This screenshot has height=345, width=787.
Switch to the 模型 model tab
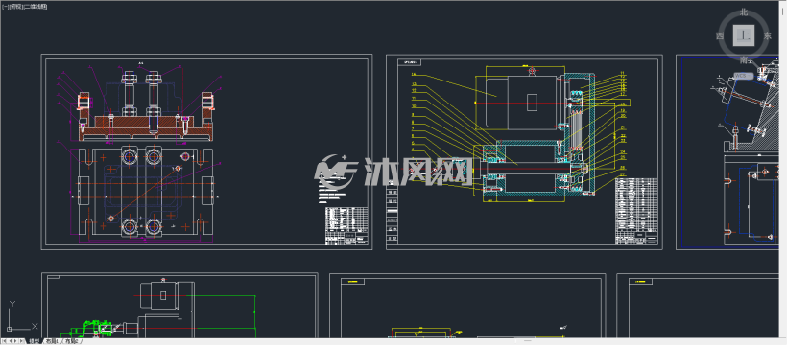[35, 341]
